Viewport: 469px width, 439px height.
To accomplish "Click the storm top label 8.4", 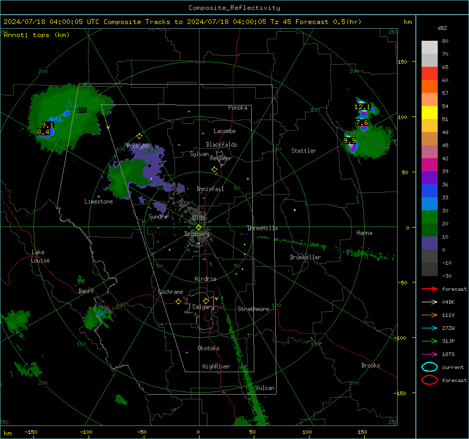I will (x=43, y=132).
